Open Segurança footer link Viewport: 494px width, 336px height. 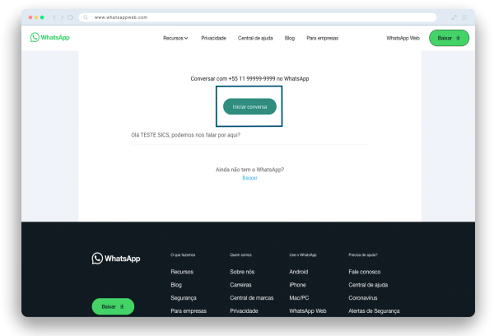[x=184, y=298]
